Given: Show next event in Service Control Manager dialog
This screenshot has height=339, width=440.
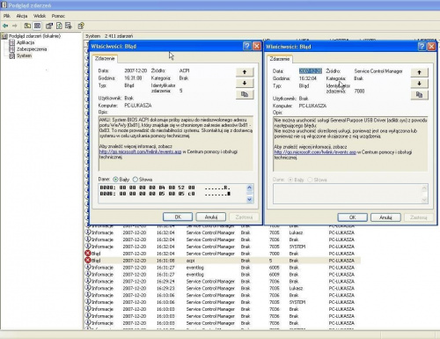Looking at the screenshot, I should pyautogui.click(x=419, y=84).
